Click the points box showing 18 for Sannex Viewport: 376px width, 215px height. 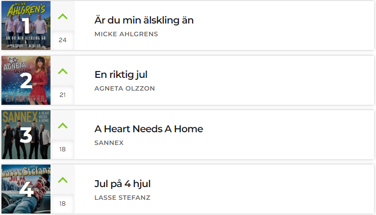pyautogui.click(x=63, y=149)
